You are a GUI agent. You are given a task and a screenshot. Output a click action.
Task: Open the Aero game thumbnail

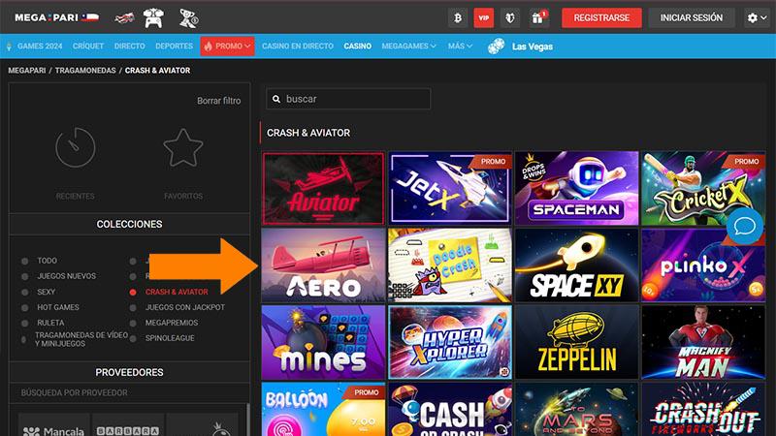(323, 265)
